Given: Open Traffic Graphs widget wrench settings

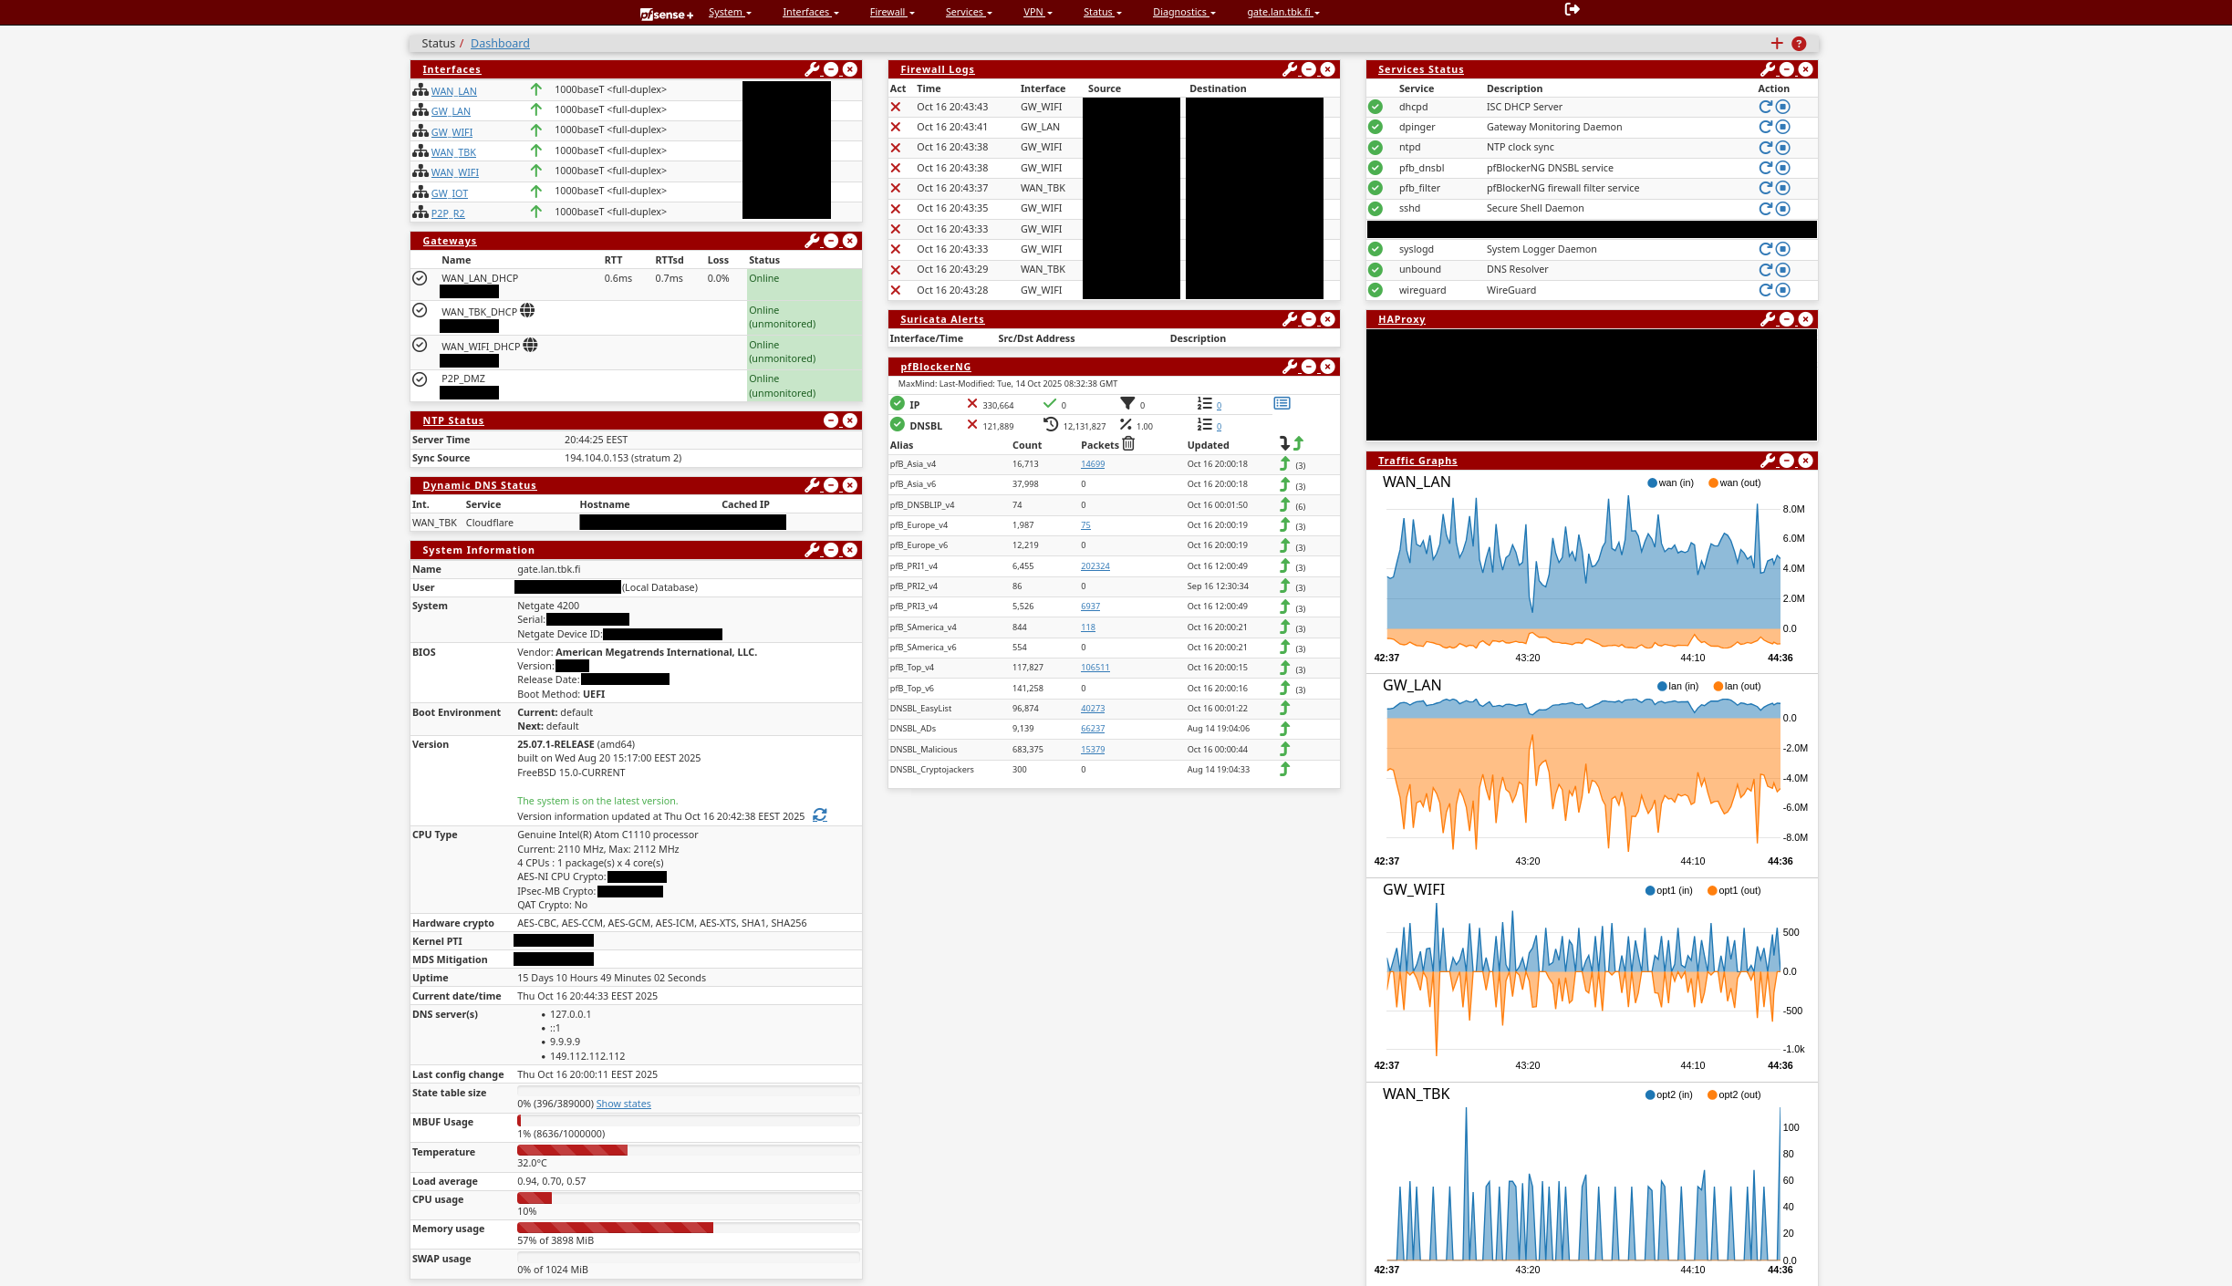Looking at the screenshot, I should (1768, 461).
